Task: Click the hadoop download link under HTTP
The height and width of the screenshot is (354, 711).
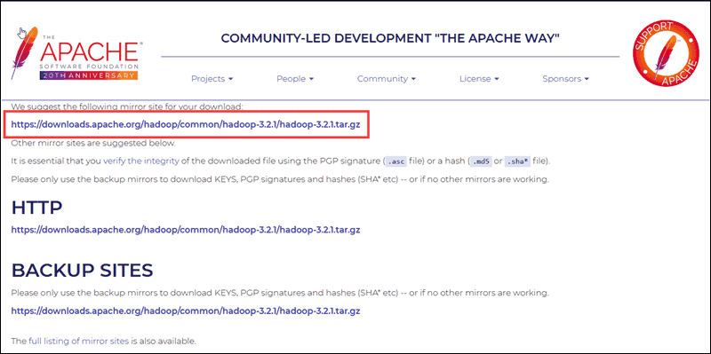Action: click(186, 230)
